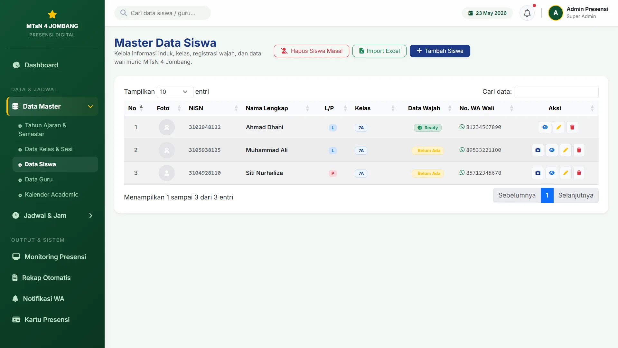Sort table by NISN column
The image size is (618, 348).
pos(214,108)
